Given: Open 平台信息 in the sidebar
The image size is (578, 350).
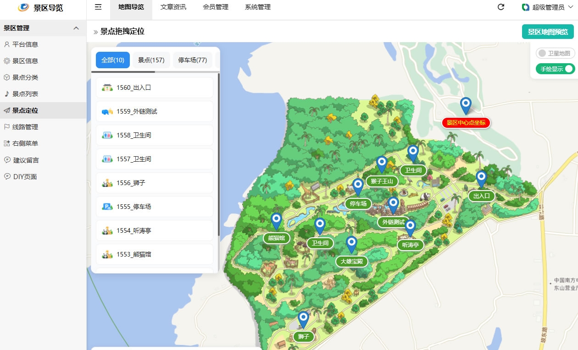Looking at the screenshot, I should point(43,44).
